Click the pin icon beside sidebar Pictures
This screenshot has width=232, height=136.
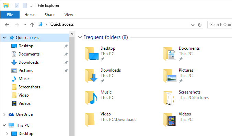click(x=66, y=71)
